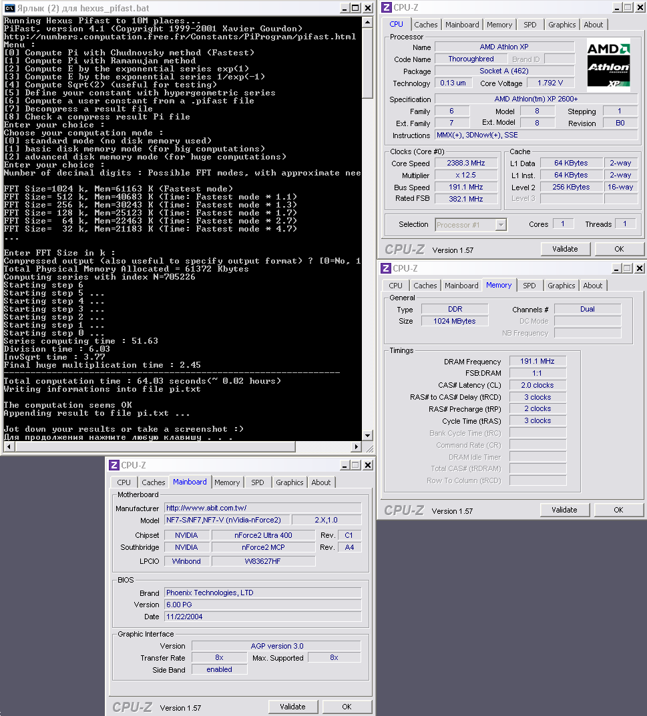Select SPD tab in Mainboard window
The height and width of the screenshot is (716, 647).
point(257,482)
